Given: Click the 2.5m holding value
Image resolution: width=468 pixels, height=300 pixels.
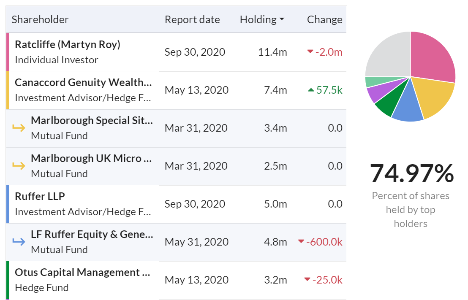Looking at the screenshot, I should tap(275, 166).
